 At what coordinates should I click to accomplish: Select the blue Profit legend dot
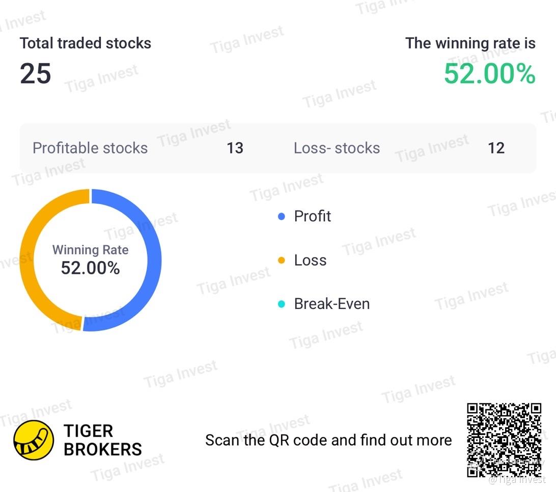[x=282, y=217]
